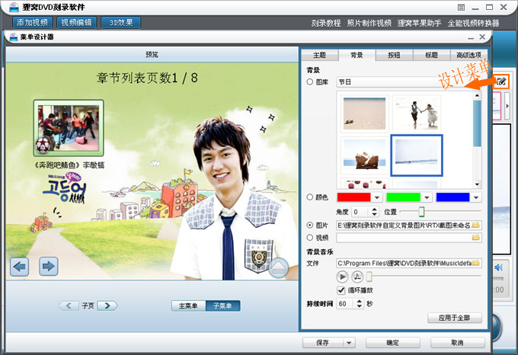Click the right arrow navigation icon in preview
Viewport: 518px width, 355px height.
click(48, 266)
